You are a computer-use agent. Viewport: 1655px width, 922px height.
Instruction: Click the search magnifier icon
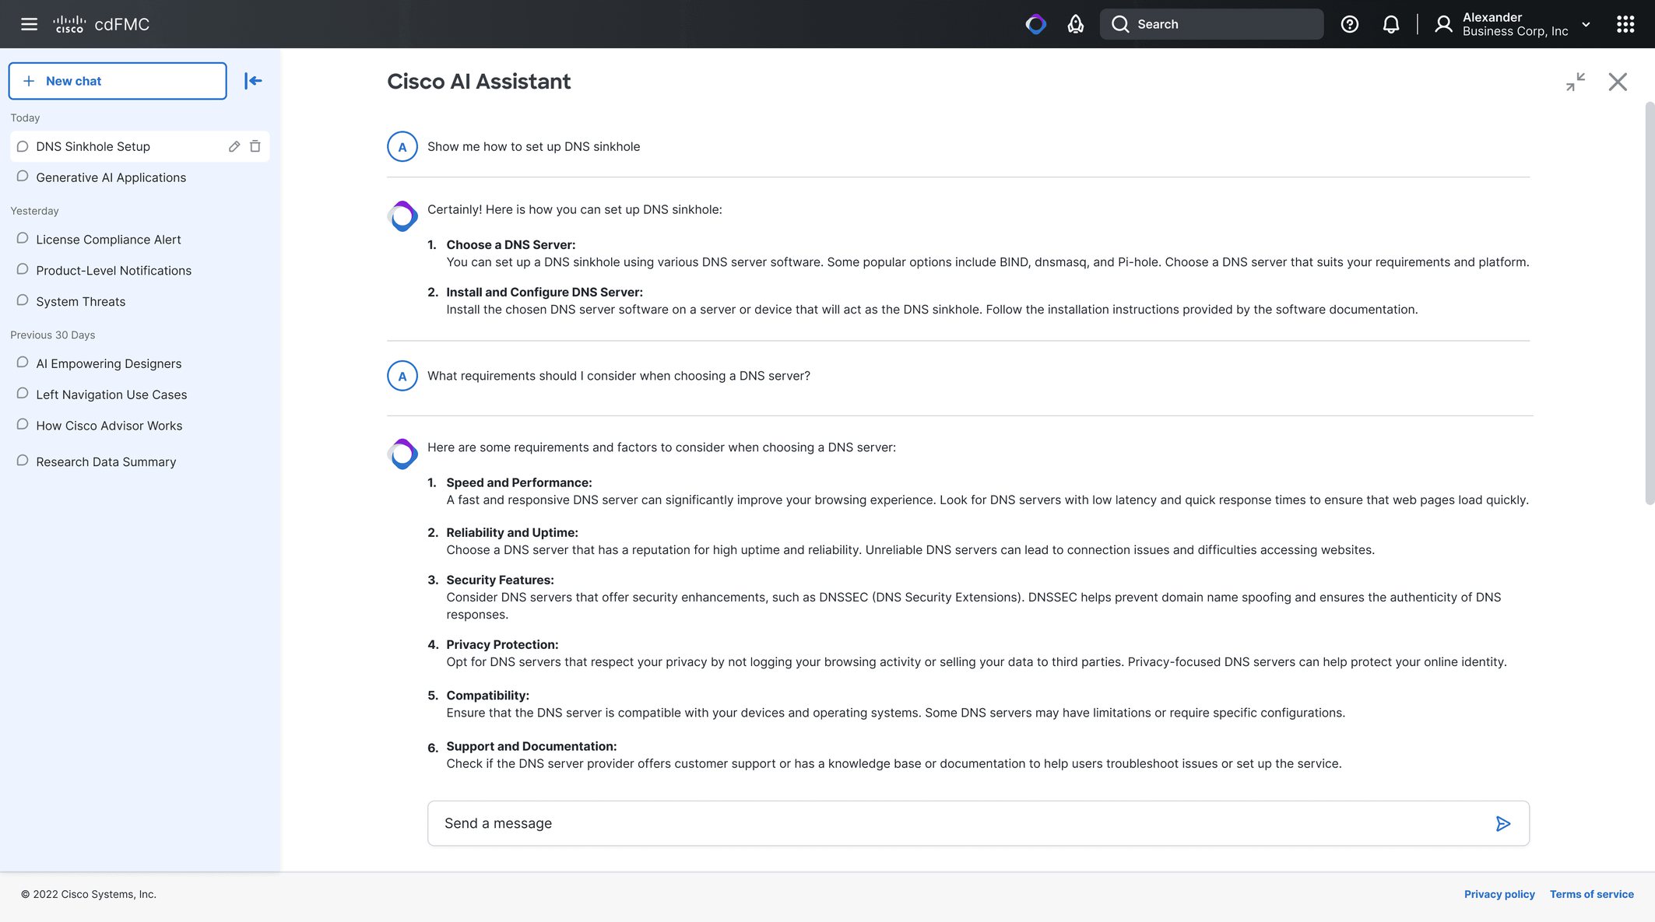pos(1120,24)
